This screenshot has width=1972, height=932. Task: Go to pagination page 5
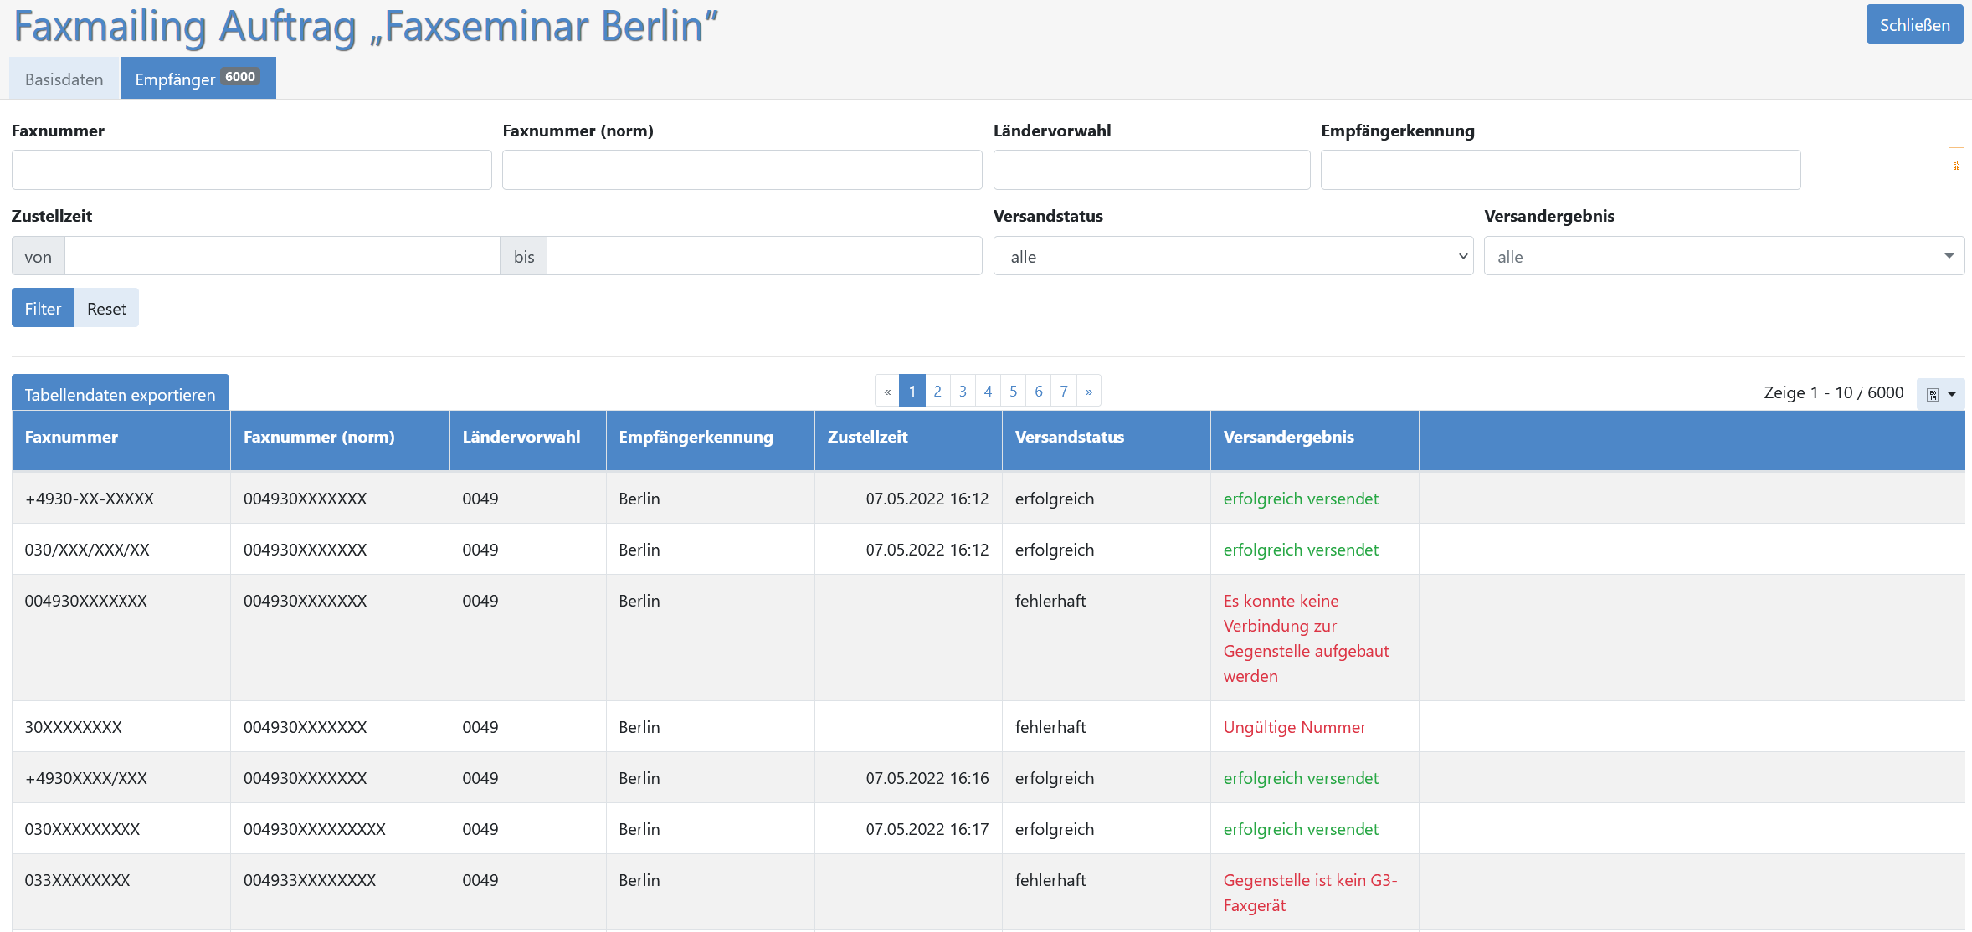pos(1013,391)
